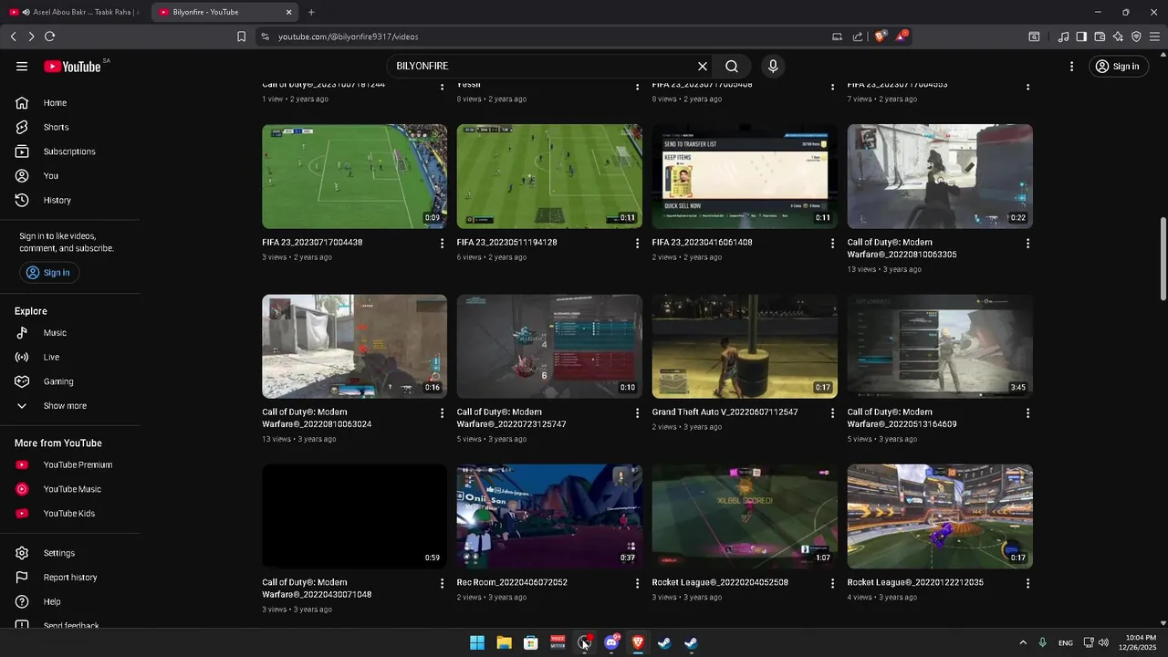Show hidden system tray icons
1168x657 pixels.
1023,643
